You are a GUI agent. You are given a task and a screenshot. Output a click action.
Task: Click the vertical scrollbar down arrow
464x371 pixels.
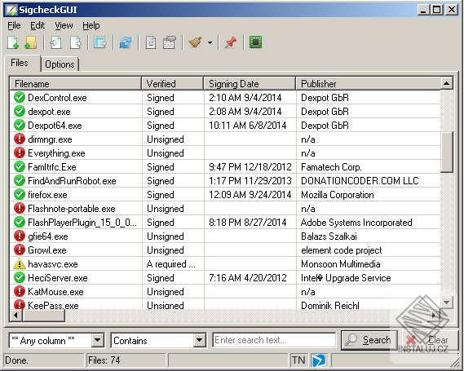click(446, 303)
